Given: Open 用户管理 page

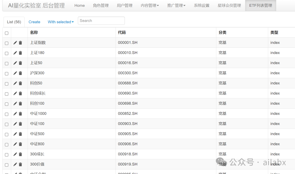Looking at the screenshot, I should click(125, 6).
